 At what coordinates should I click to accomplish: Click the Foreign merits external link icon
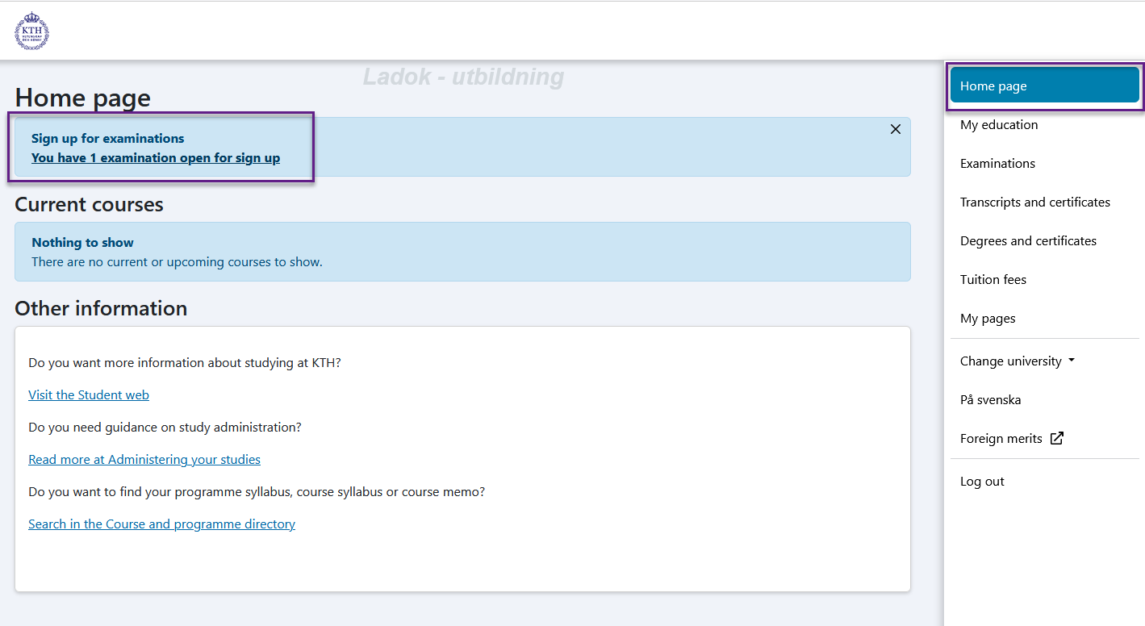(1056, 439)
